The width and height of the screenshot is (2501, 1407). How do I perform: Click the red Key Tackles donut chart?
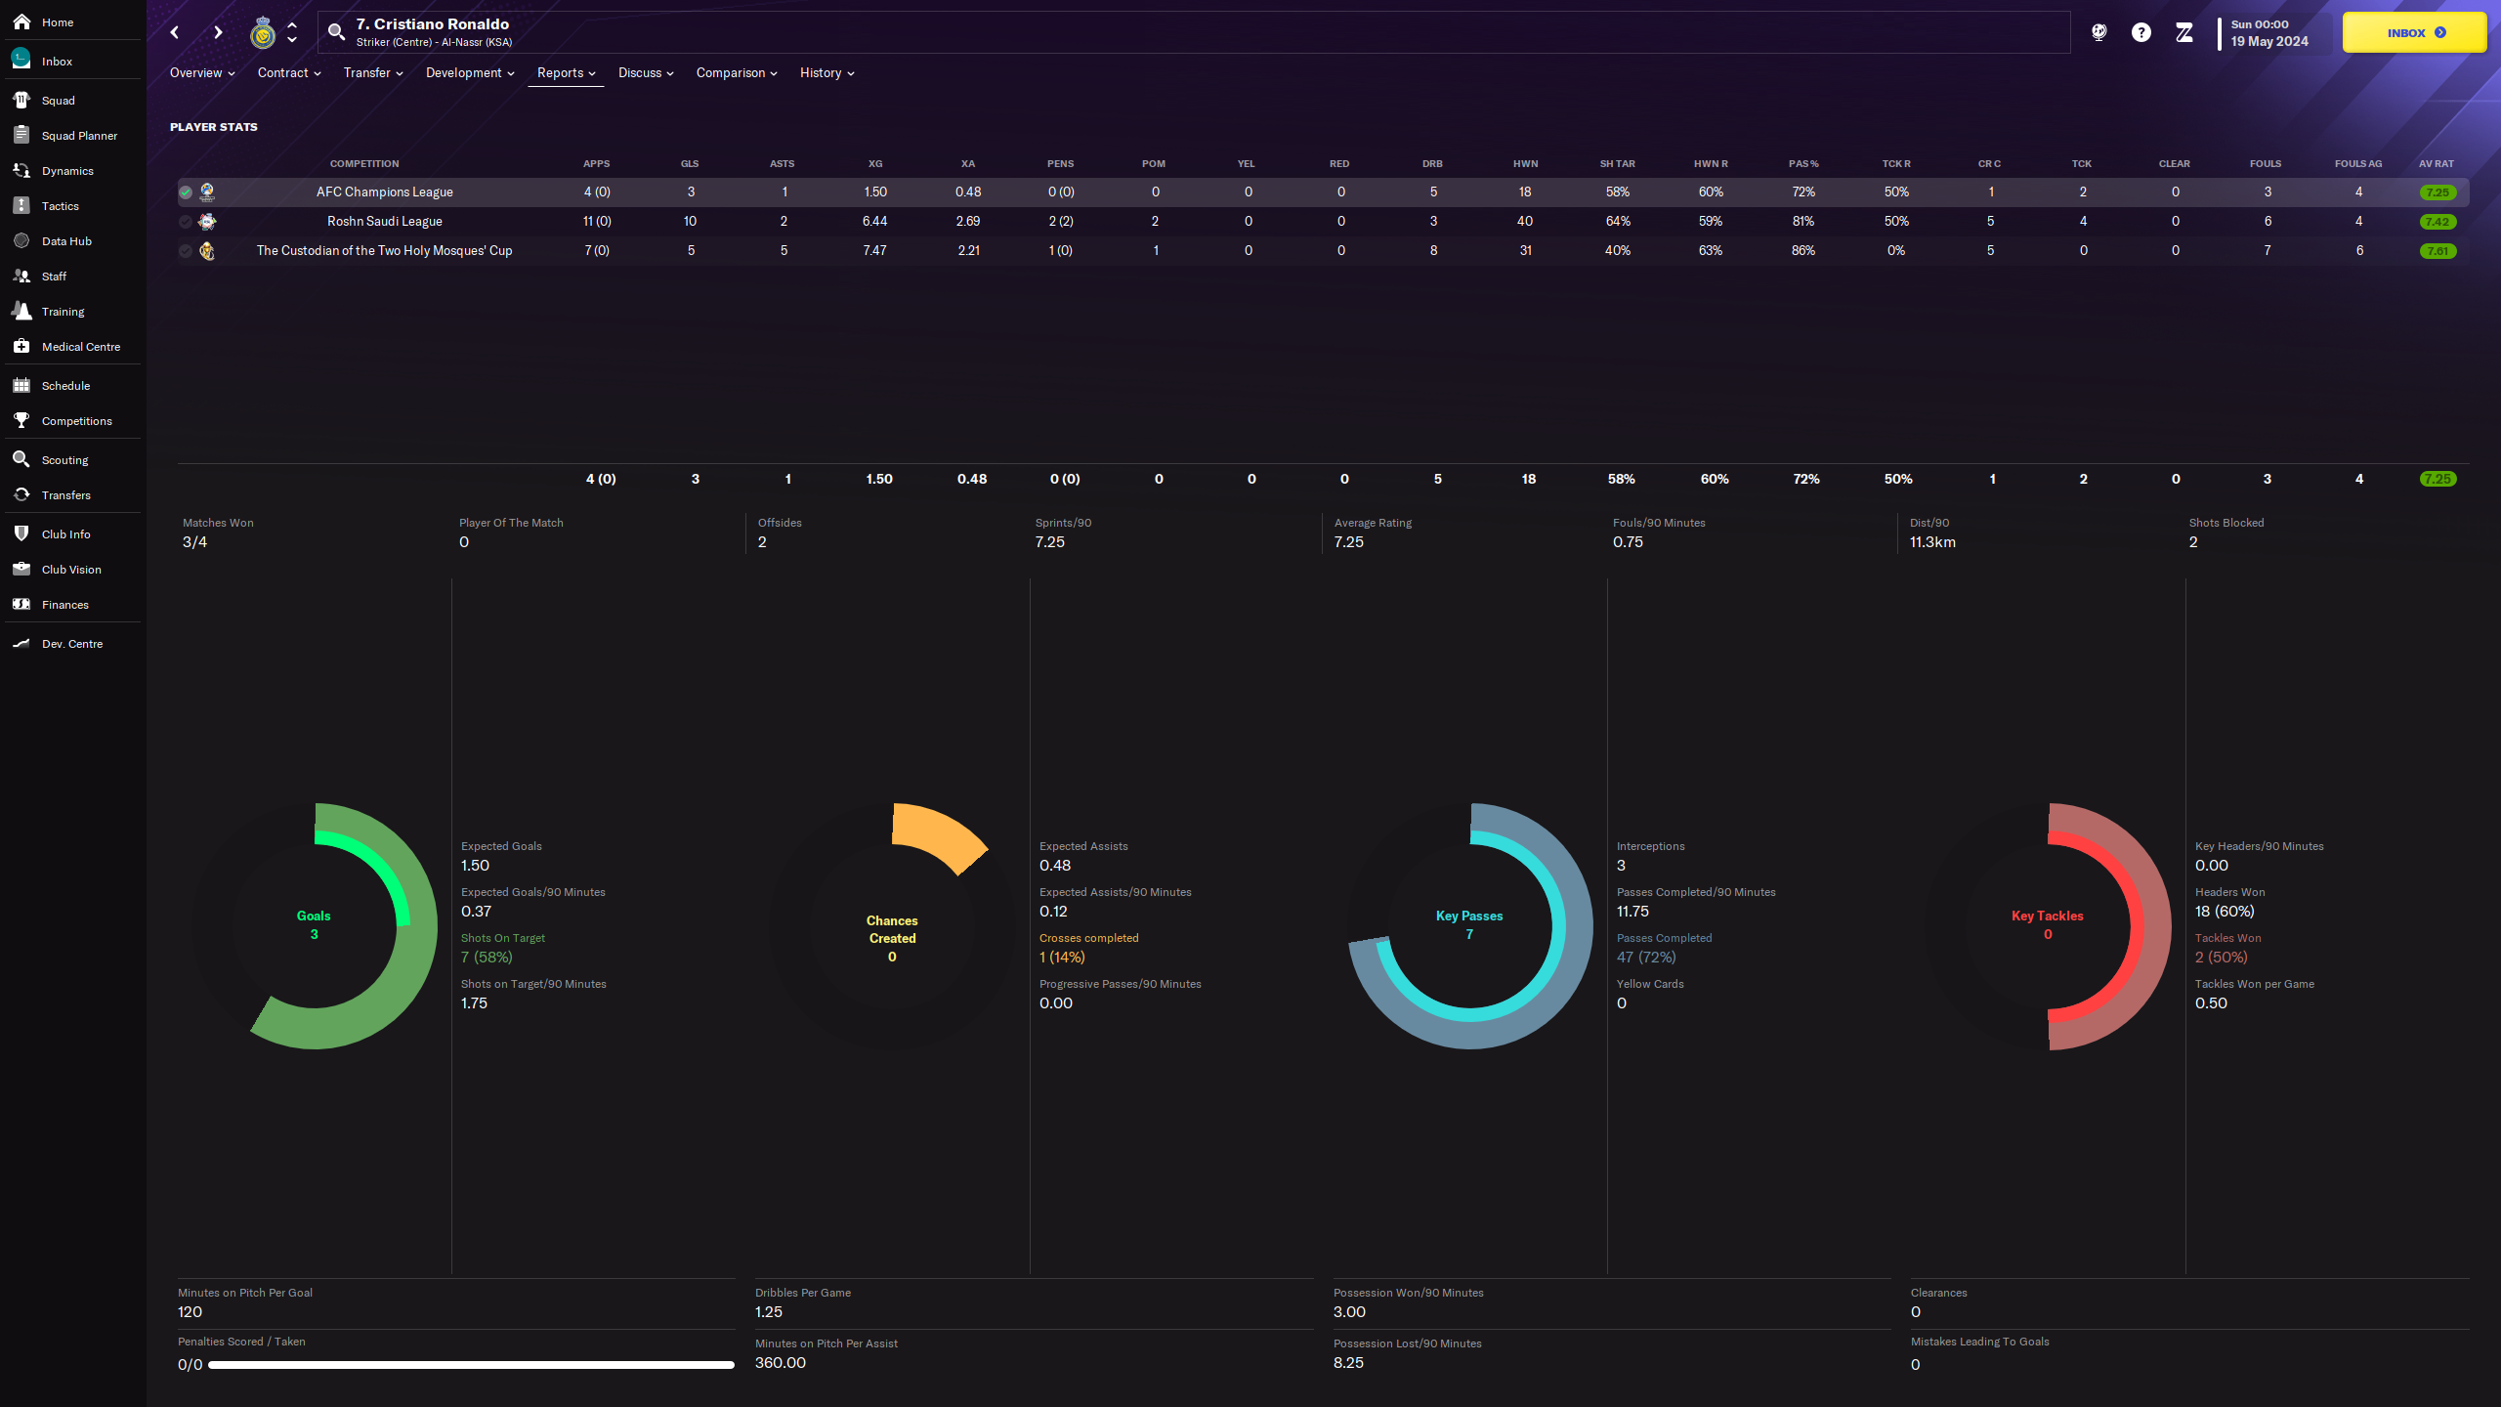[x=2048, y=925]
